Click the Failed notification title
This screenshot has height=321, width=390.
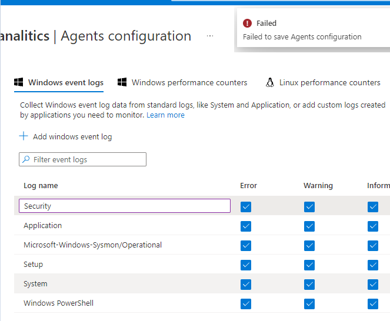coord(266,23)
